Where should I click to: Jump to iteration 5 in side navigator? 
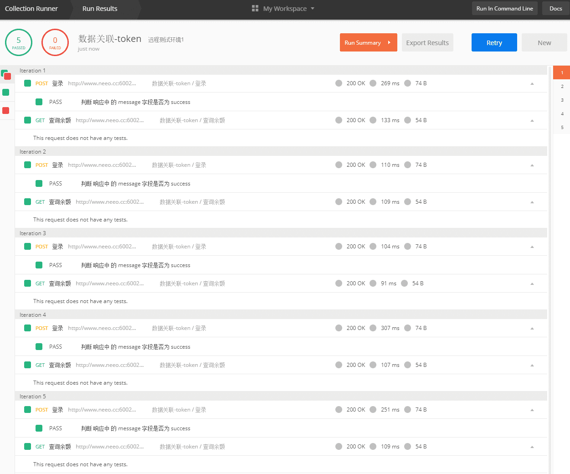point(562,128)
